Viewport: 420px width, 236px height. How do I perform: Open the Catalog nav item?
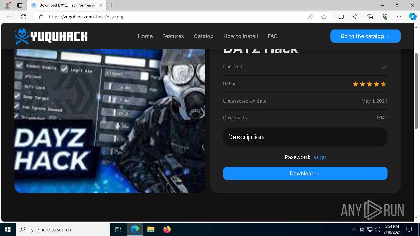tap(204, 36)
